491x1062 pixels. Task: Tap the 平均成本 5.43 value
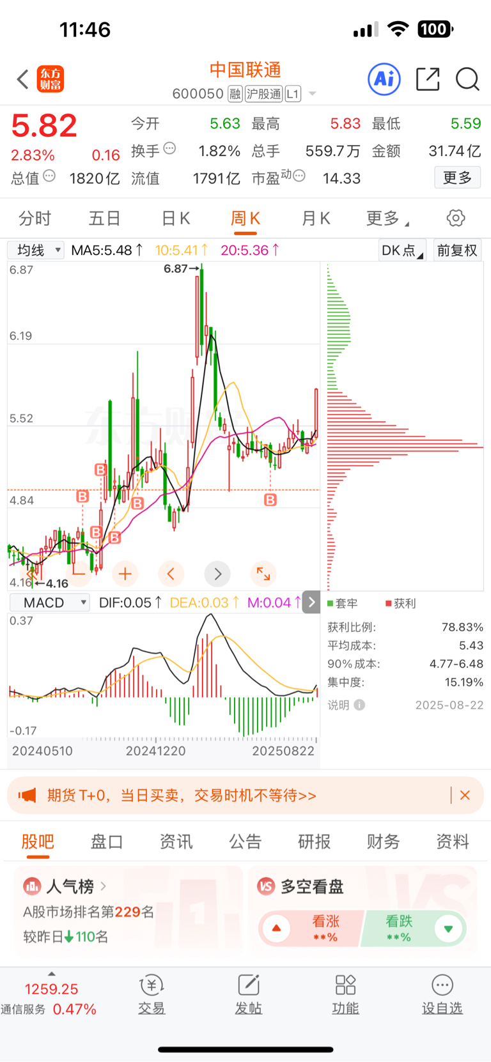[x=471, y=645]
